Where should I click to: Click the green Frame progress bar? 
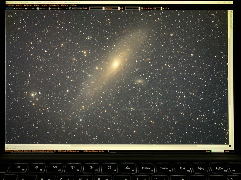tap(217, 151)
